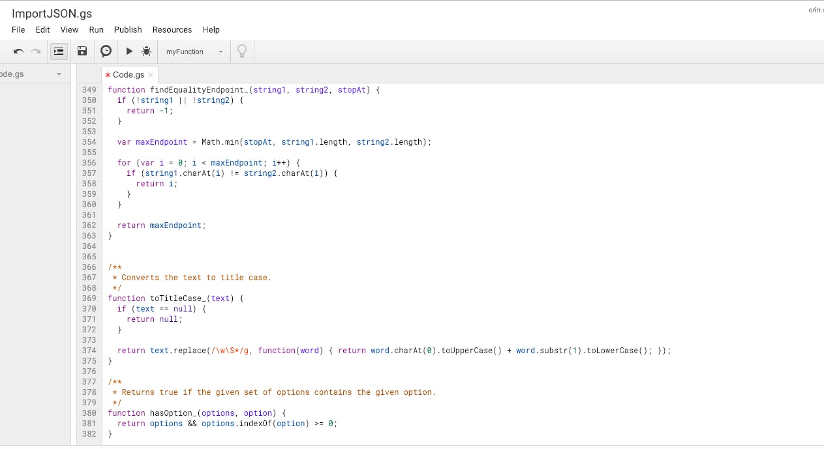Click the undo arrow icon

(18, 51)
